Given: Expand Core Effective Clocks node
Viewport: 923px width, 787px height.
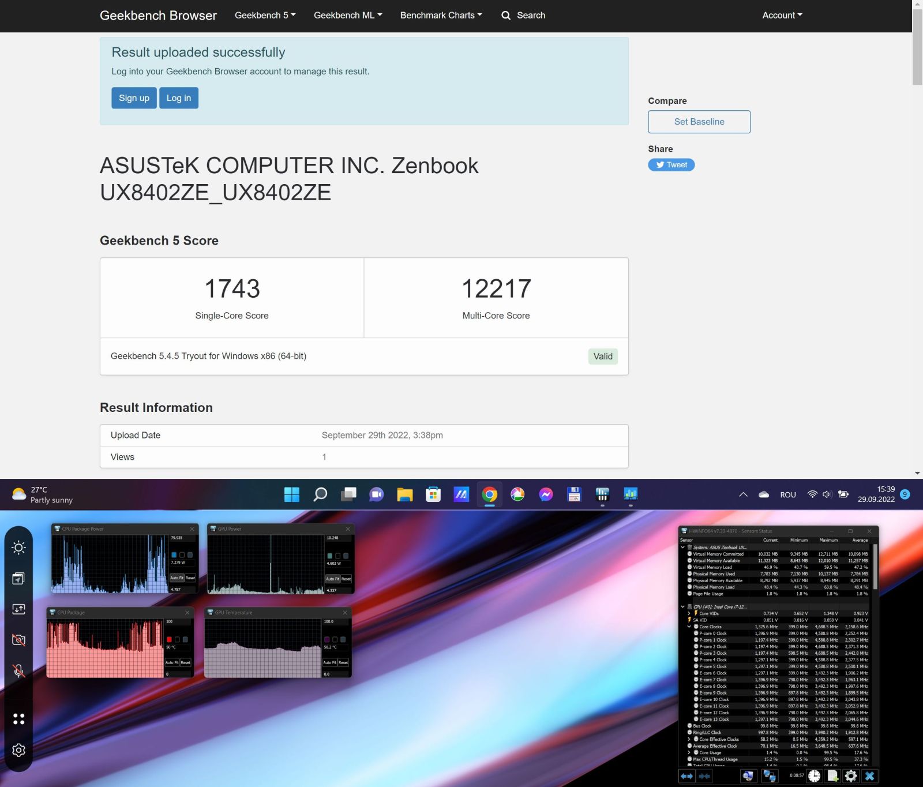Looking at the screenshot, I should click(689, 739).
